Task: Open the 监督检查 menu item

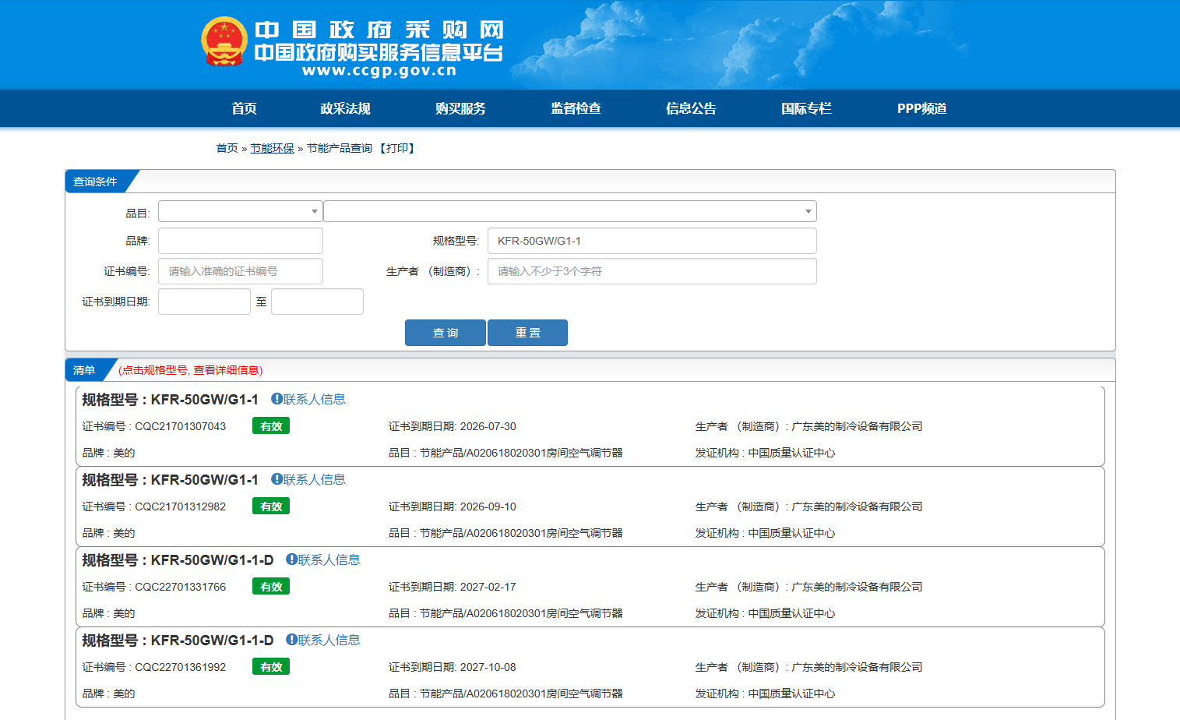Action: pos(576,108)
